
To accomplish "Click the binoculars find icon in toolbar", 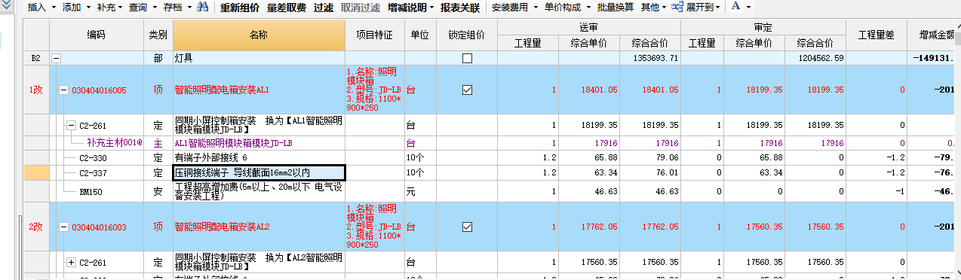I will [202, 8].
